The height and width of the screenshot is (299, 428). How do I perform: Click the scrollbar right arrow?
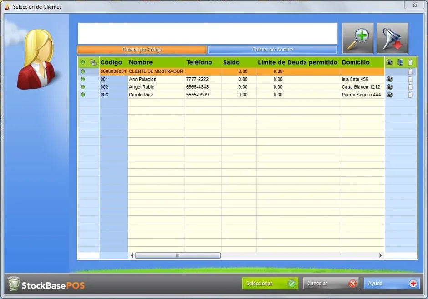(381, 256)
